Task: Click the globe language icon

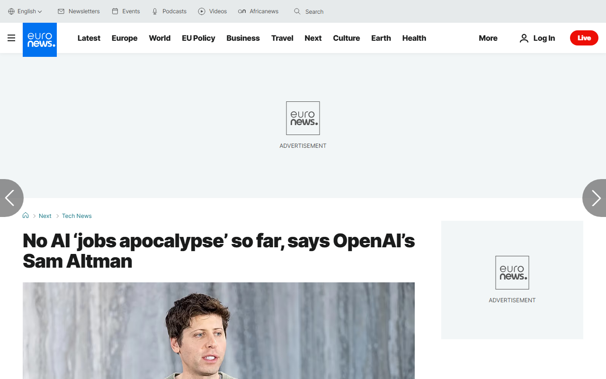Action: coord(11,11)
